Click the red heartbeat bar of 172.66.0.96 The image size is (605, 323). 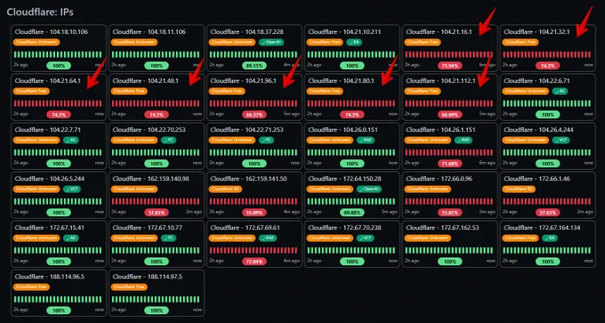pos(449,201)
